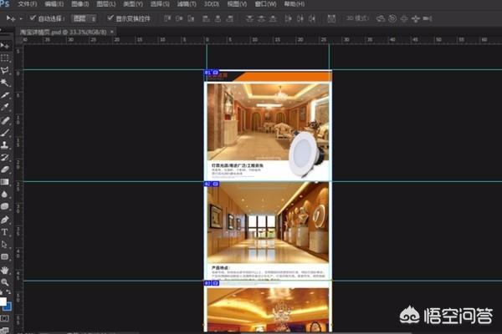Align top edges of layers
502x334 pixels.
pyautogui.click(x=167, y=18)
